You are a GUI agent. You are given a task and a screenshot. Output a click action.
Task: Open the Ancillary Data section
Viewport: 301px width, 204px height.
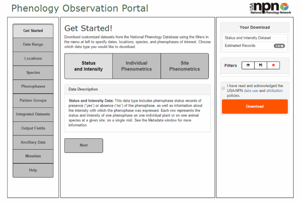tap(33, 143)
